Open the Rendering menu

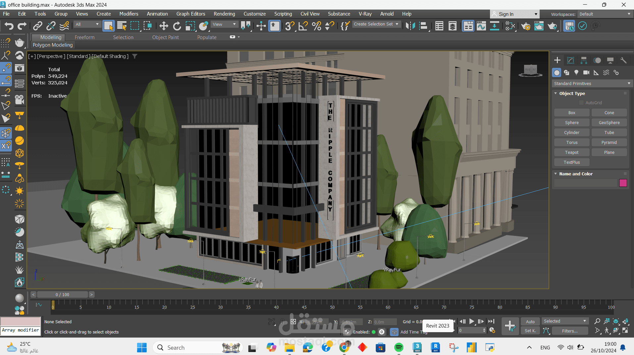coord(224,14)
